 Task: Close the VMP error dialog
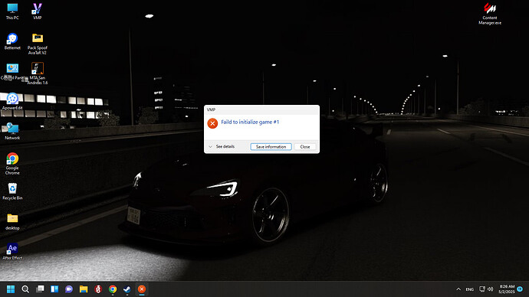click(x=305, y=147)
